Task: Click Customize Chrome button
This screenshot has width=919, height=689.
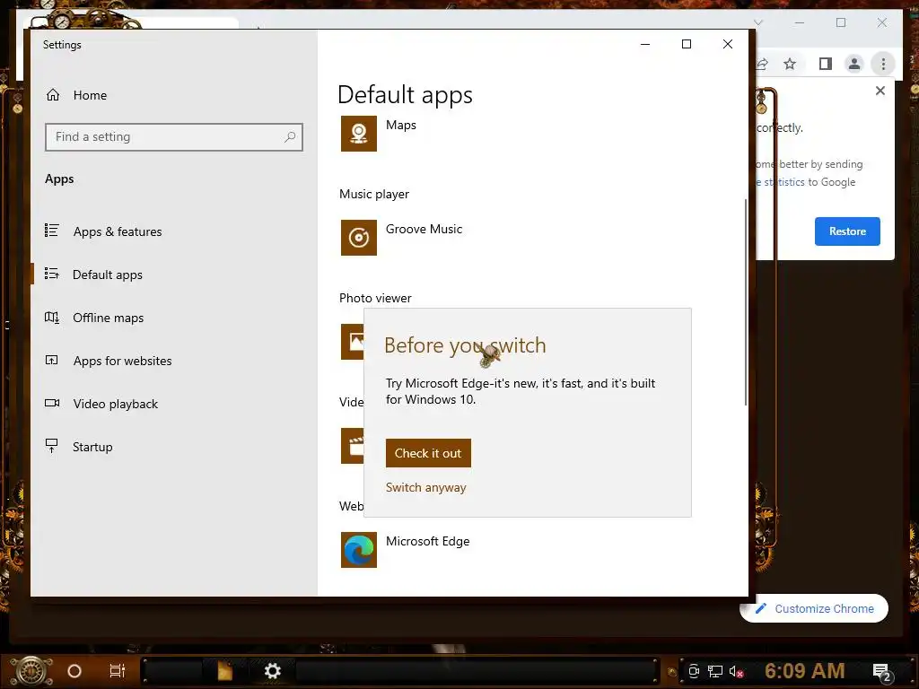Action: click(x=814, y=609)
